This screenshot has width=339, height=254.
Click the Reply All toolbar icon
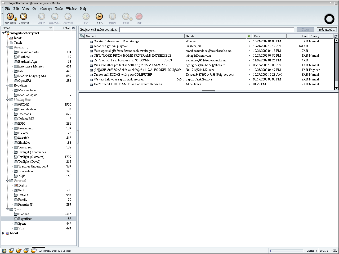click(x=55, y=17)
